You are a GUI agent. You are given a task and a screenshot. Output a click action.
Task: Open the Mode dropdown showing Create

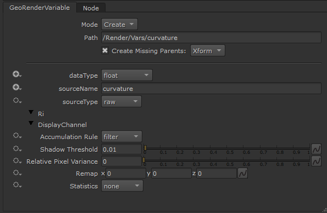click(x=119, y=24)
